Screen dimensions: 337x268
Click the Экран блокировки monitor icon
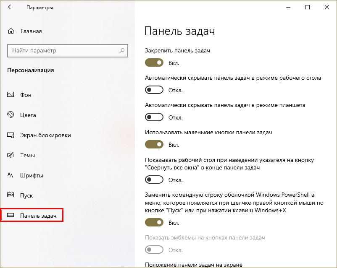[11, 135]
